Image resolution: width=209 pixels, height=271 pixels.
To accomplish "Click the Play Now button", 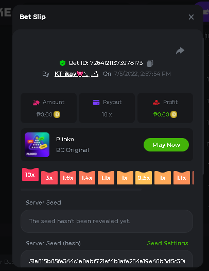I will click(166, 145).
